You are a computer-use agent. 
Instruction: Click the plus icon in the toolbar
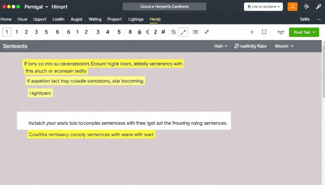[x=252, y=32]
